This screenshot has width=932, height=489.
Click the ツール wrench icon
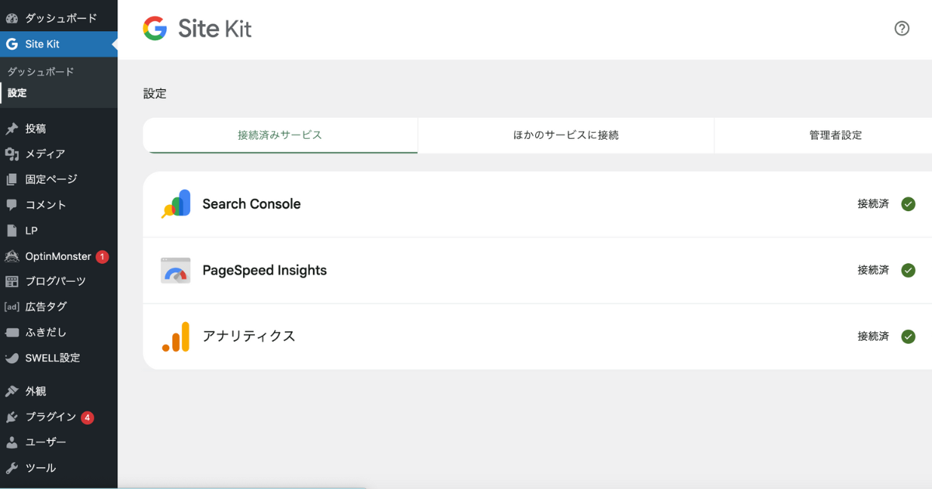tap(12, 468)
